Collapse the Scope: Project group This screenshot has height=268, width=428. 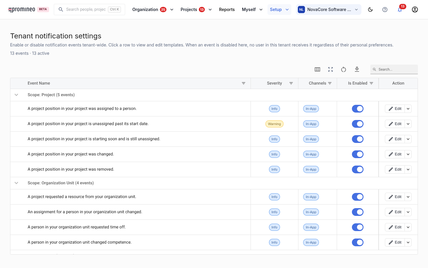pos(16,95)
